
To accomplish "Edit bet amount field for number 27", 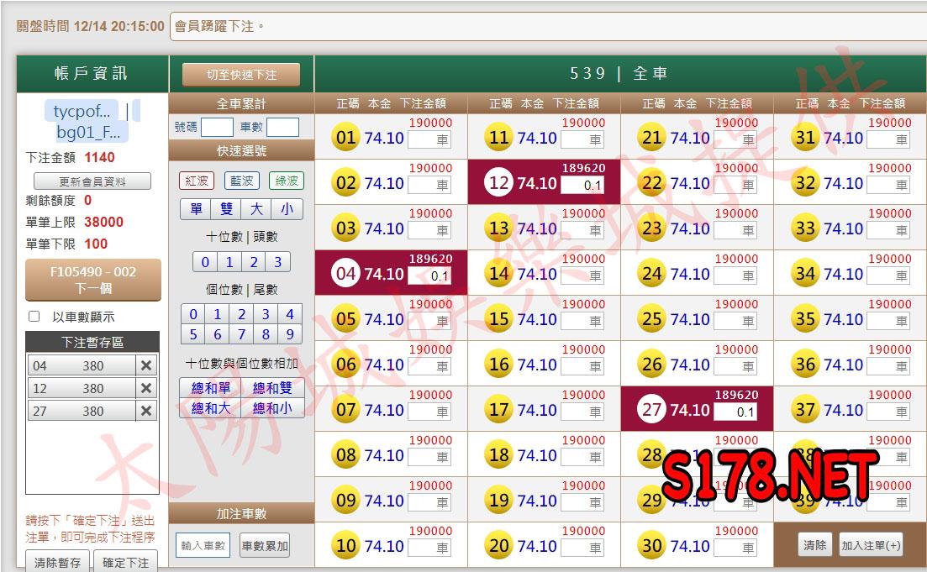I will (735, 412).
